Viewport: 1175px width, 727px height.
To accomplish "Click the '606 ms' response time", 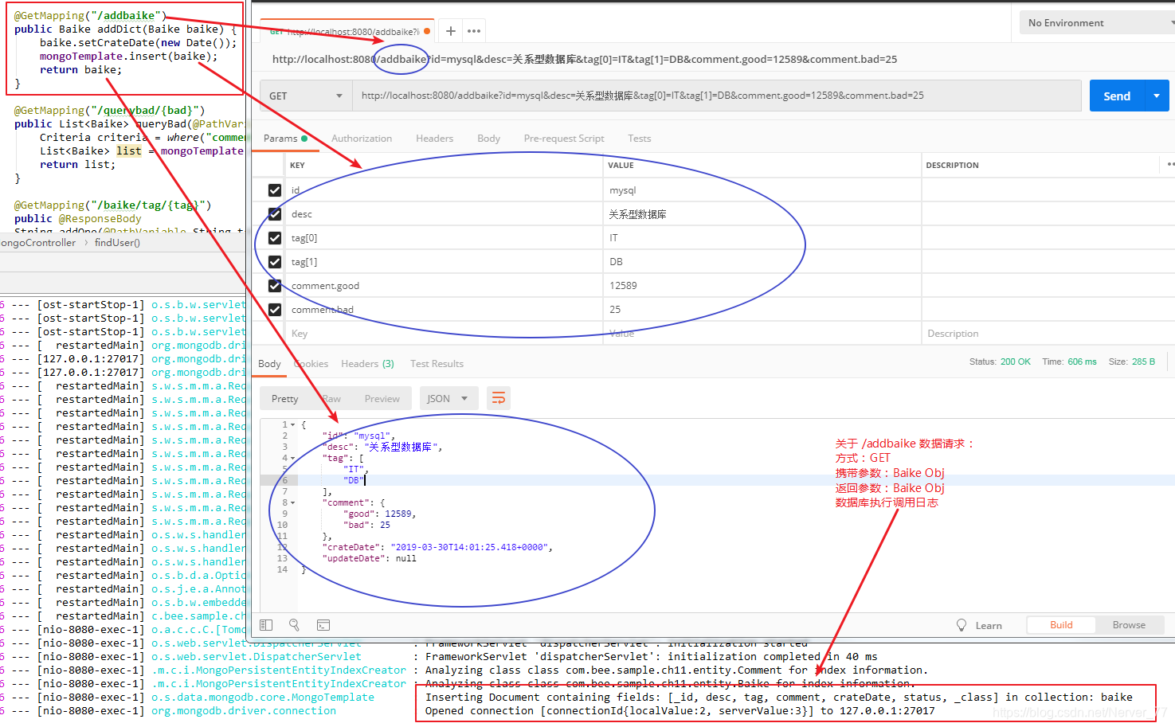I will tap(1082, 362).
